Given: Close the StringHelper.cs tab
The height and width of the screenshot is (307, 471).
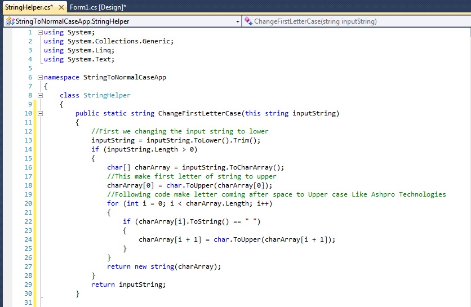Looking at the screenshot, I should 61,7.
